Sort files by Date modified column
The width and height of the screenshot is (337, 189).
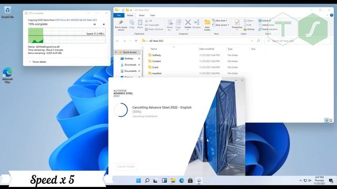(206, 49)
